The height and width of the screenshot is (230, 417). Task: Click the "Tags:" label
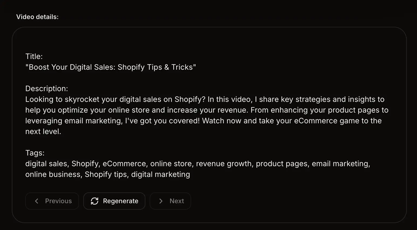click(35, 153)
